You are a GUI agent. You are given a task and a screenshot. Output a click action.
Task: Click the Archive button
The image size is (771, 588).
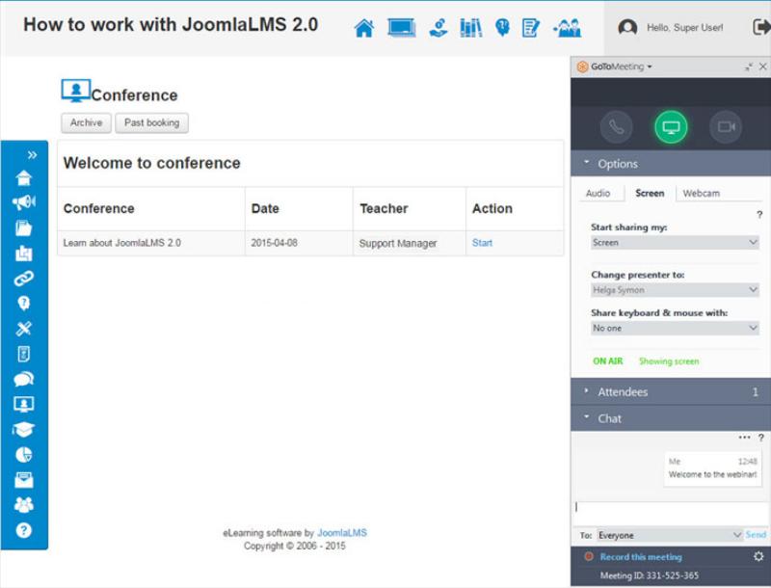(x=86, y=123)
